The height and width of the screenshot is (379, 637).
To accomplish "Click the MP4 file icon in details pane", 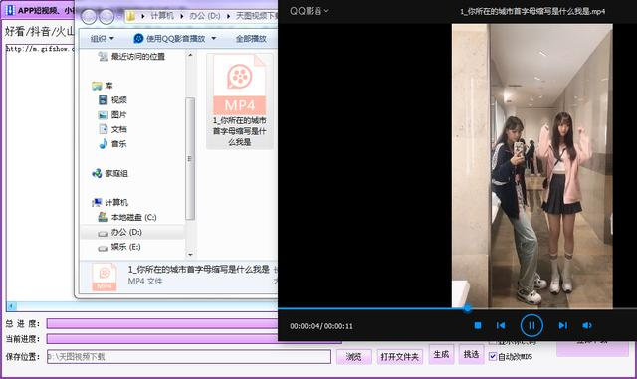I will coord(104,277).
